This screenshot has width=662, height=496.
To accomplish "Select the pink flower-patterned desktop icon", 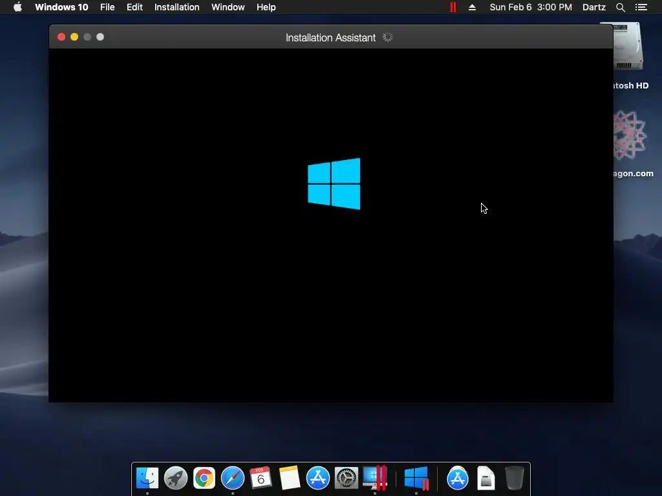I will [630, 136].
